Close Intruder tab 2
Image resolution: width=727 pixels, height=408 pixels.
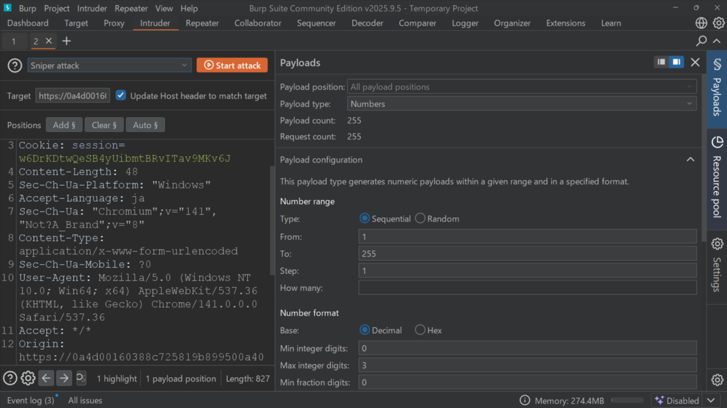[49, 41]
